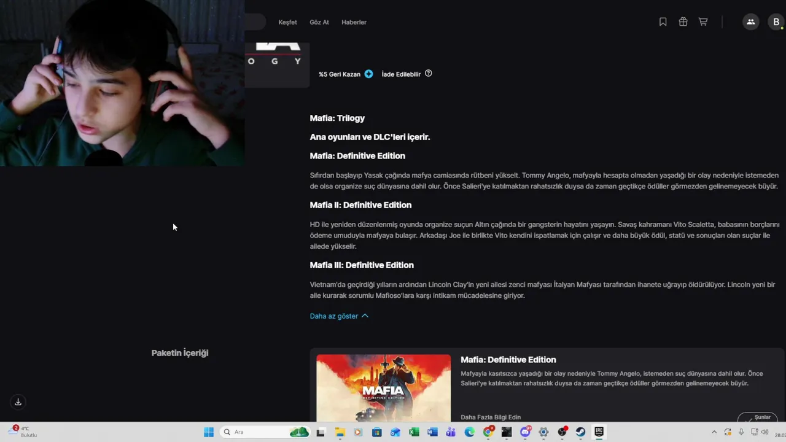Screen dimensions: 786x442
Task: Expand the system tray hidden icons chevron
Action: tap(714, 432)
